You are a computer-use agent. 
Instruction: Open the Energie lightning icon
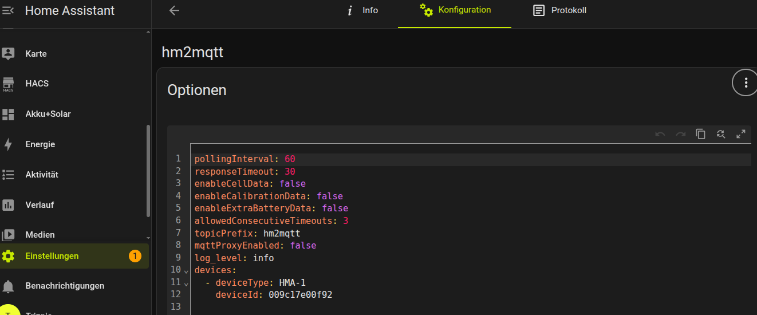[8, 144]
